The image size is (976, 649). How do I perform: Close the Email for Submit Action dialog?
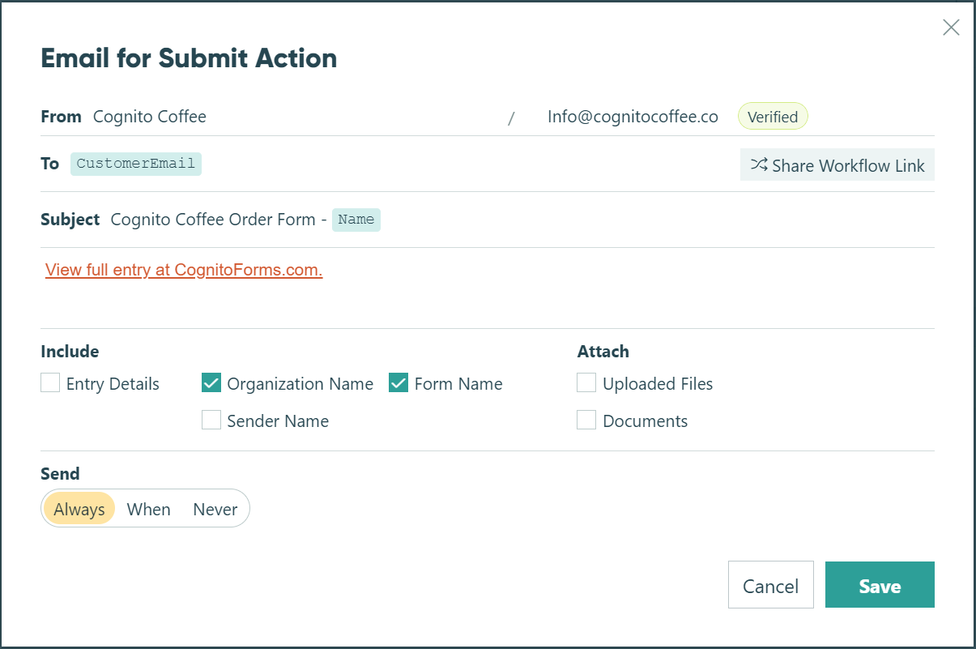pyautogui.click(x=951, y=28)
